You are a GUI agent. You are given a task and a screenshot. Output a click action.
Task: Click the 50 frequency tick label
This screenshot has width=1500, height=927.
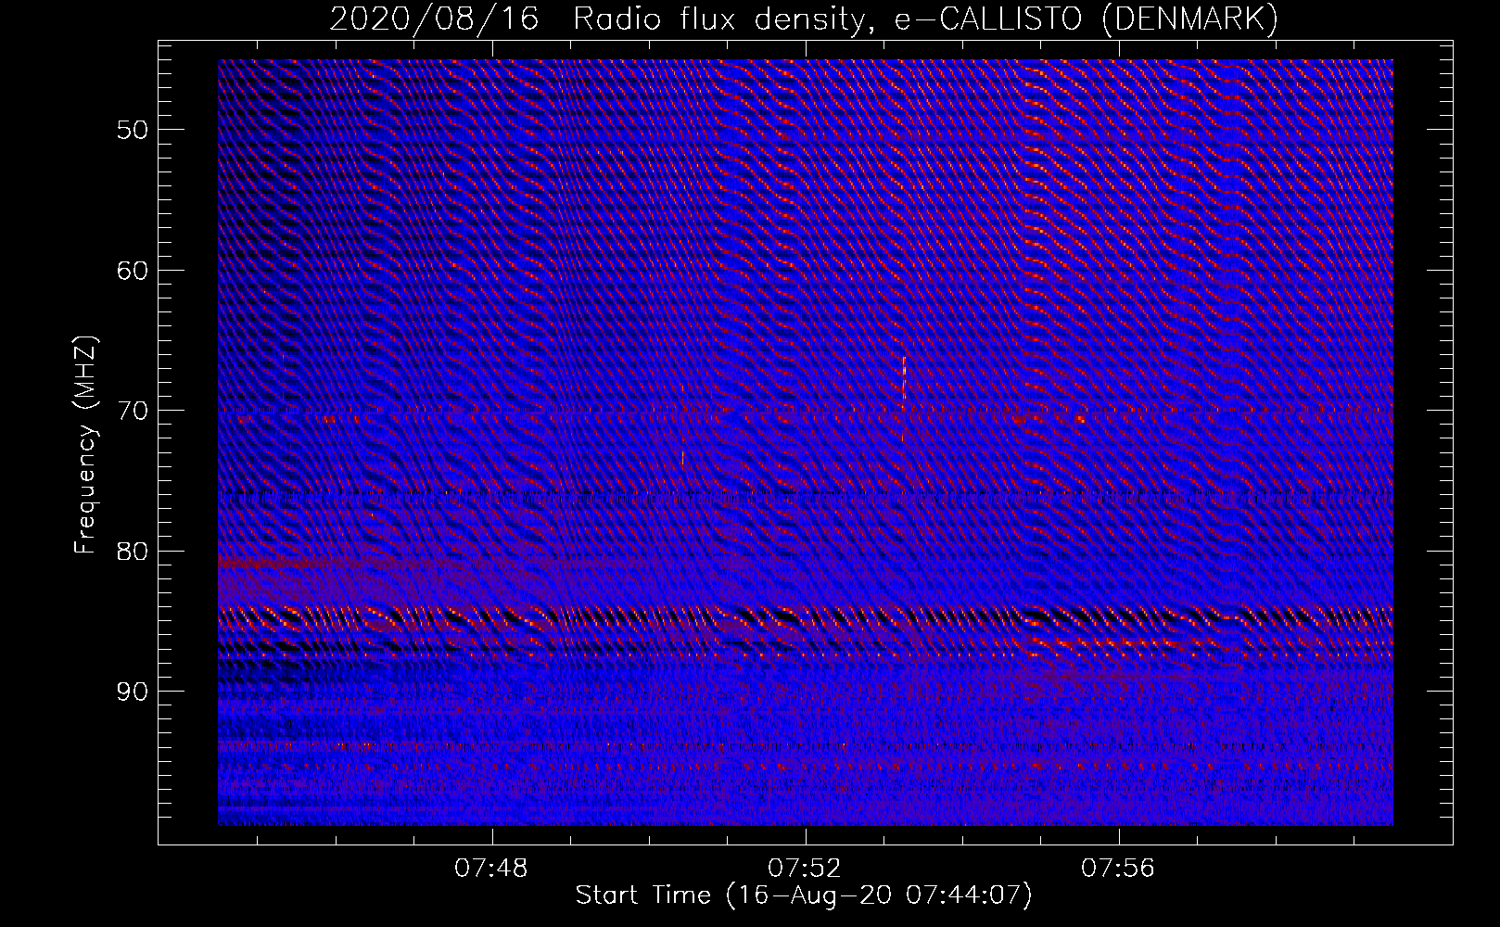(132, 130)
